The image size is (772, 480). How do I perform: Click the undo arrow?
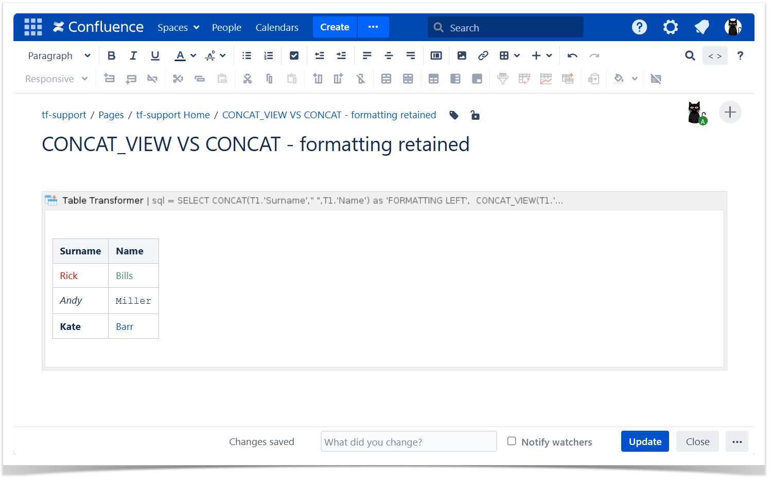(x=572, y=56)
